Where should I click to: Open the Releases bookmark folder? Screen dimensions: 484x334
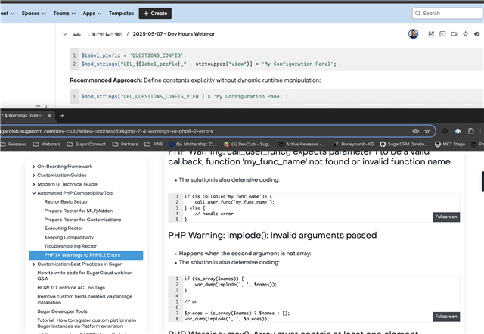(14, 144)
